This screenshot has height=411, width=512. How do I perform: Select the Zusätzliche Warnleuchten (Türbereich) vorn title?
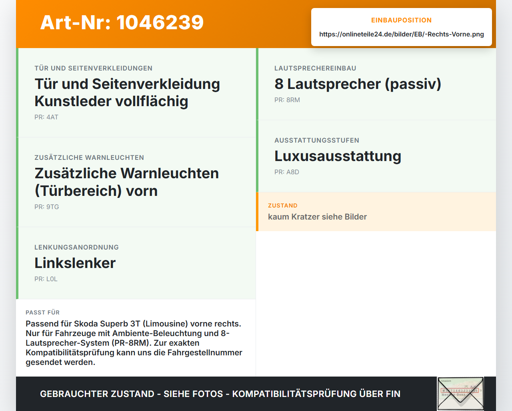pyautogui.click(x=127, y=182)
